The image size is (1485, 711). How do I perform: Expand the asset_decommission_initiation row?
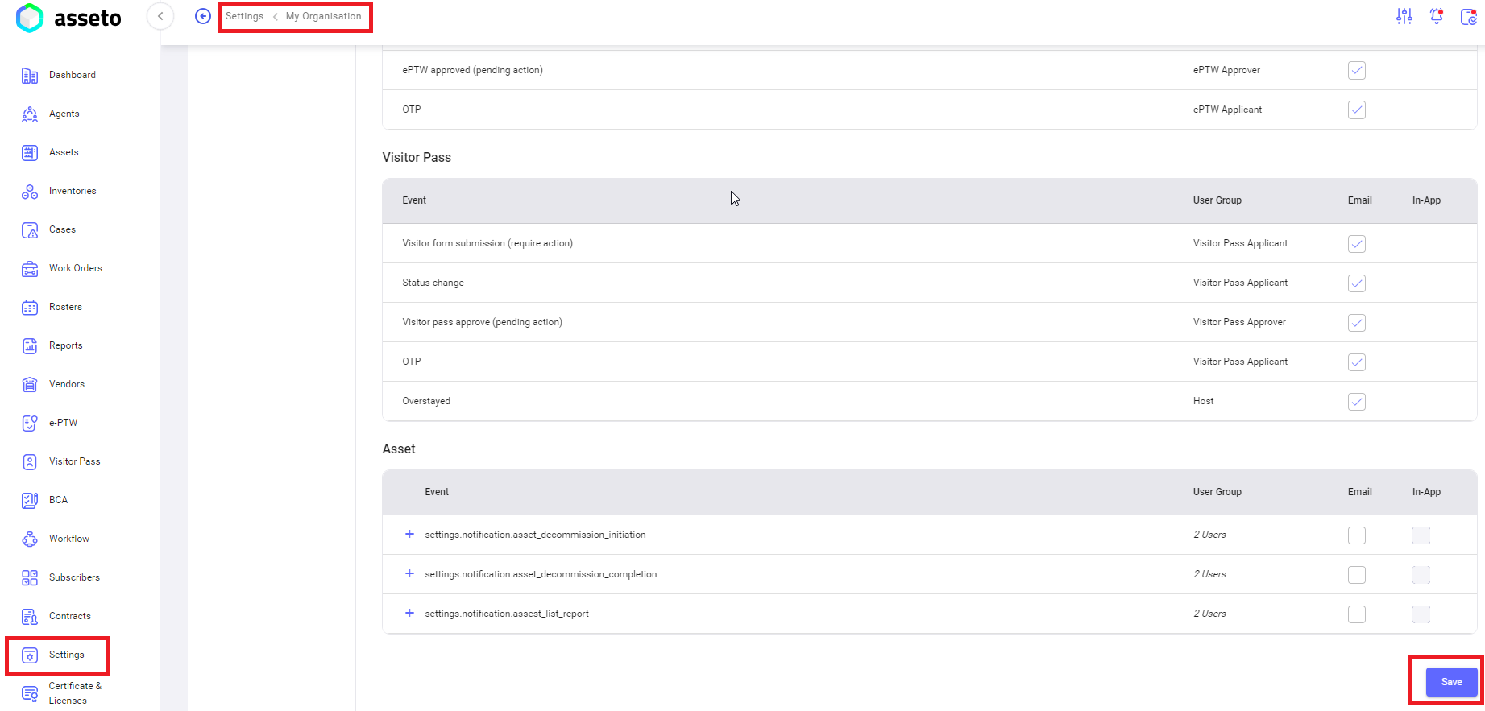coord(409,535)
